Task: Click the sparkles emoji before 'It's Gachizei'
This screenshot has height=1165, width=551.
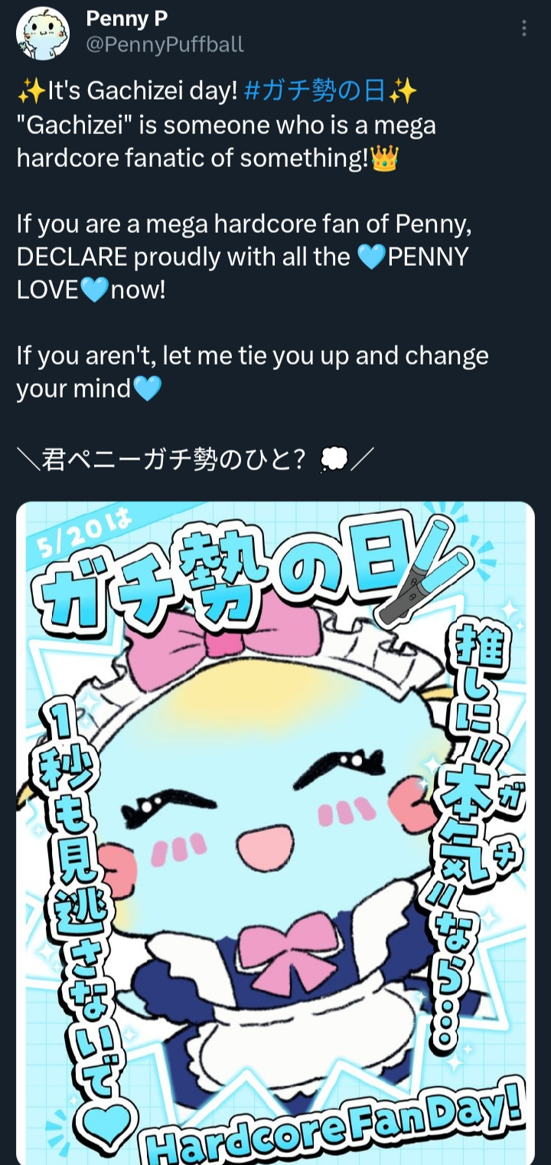Action: tap(30, 93)
